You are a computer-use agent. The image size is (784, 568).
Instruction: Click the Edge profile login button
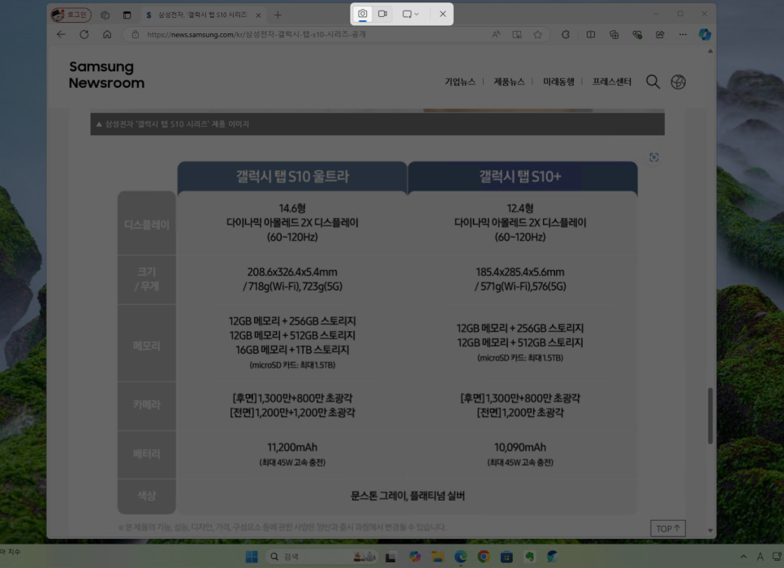click(x=71, y=15)
